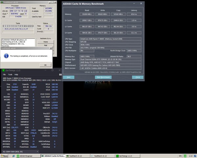
Task: Open the DIMM slot A2: DDR4 3600 dropdown
Action: pyautogui.click(x=20, y=151)
